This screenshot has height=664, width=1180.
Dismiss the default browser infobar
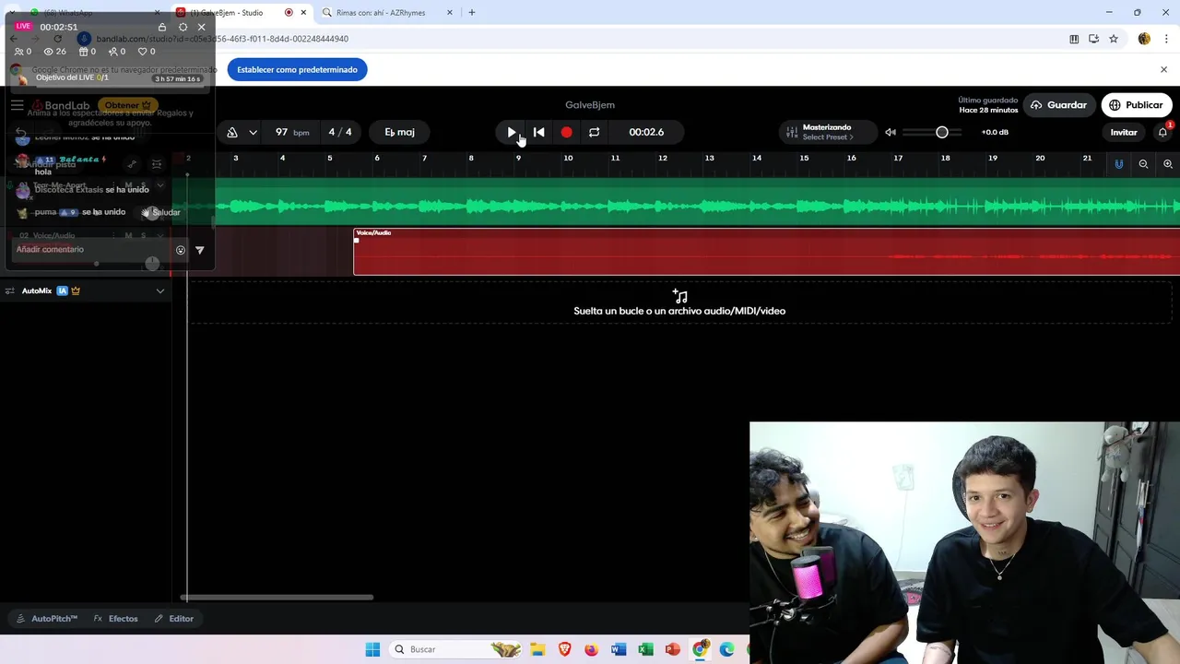click(1163, 69)
